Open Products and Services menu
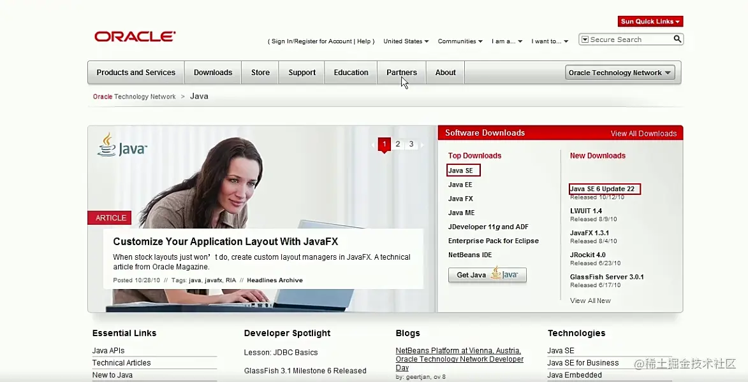This screenshot has width=748, height=382. click(136, 73)
